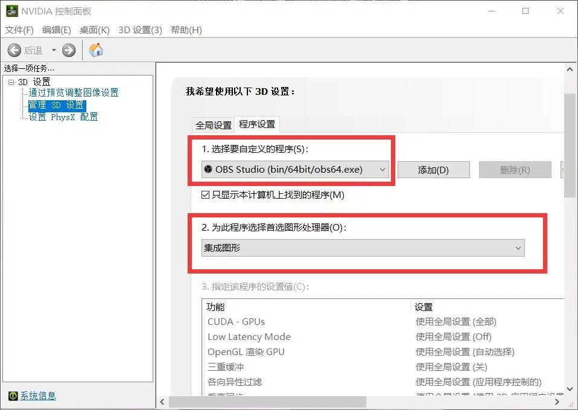
Task: Click the forward arrow toolbar icon
Action: point(69,50)
